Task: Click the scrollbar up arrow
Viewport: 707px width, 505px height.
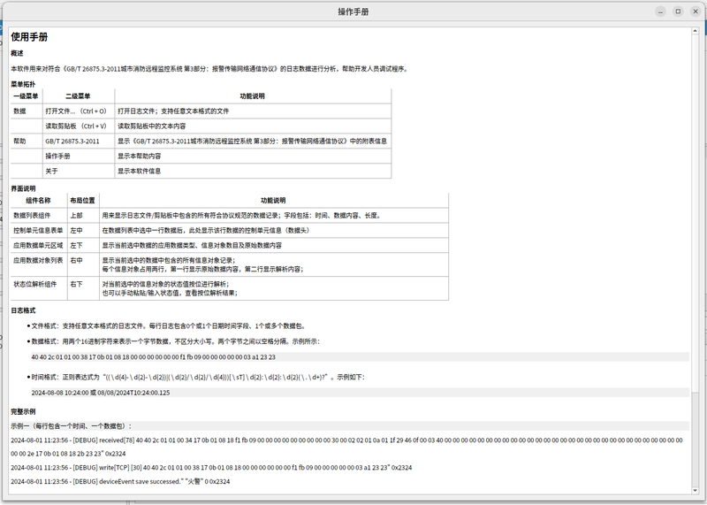Action: tap(695, 31)
